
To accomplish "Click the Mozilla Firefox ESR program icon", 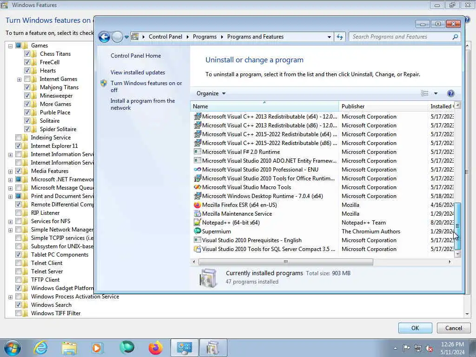I will click(197, 205).
